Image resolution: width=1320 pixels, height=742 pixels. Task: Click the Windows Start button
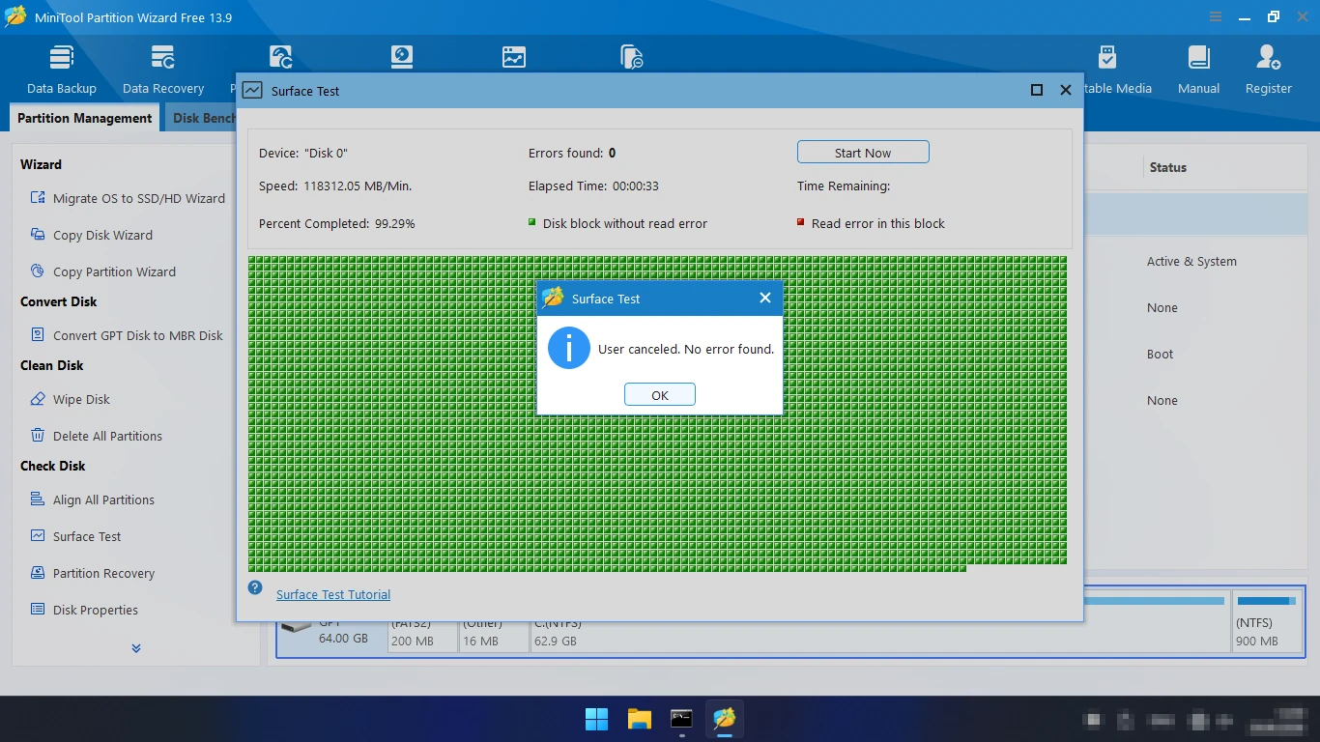(597, 719)
